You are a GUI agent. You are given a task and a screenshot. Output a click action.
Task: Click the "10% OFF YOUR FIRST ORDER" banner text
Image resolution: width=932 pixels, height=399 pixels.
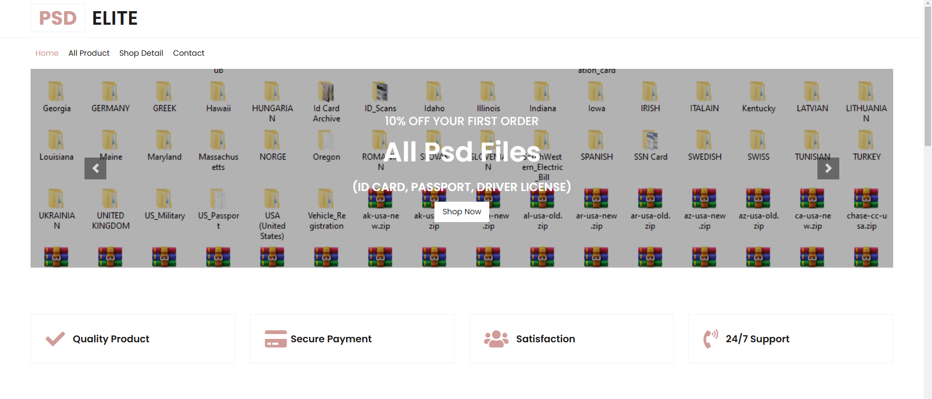[x=462, y=121]
